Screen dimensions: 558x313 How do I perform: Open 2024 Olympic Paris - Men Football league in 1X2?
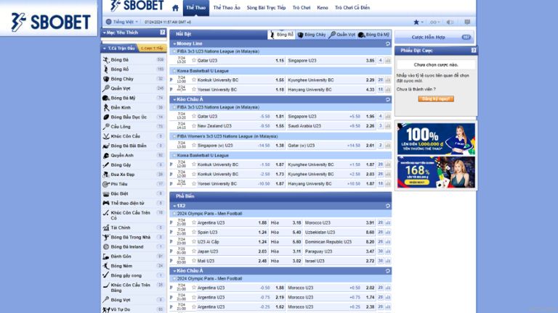209,214
